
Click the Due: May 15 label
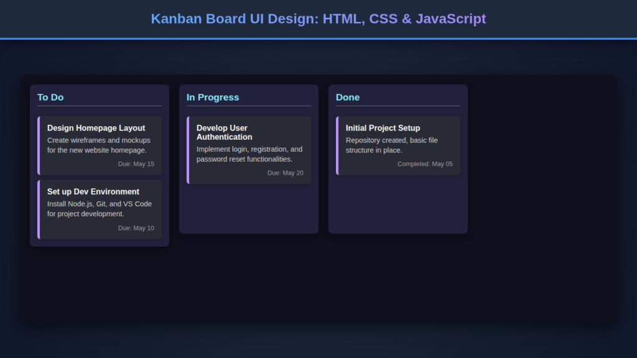pos(137,163)
